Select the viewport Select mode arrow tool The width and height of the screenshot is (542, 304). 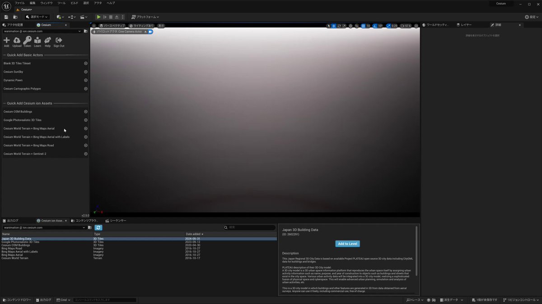pos(329,26)
